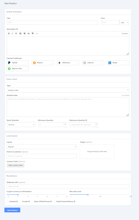Switch to the Preview tab of description

125,34
